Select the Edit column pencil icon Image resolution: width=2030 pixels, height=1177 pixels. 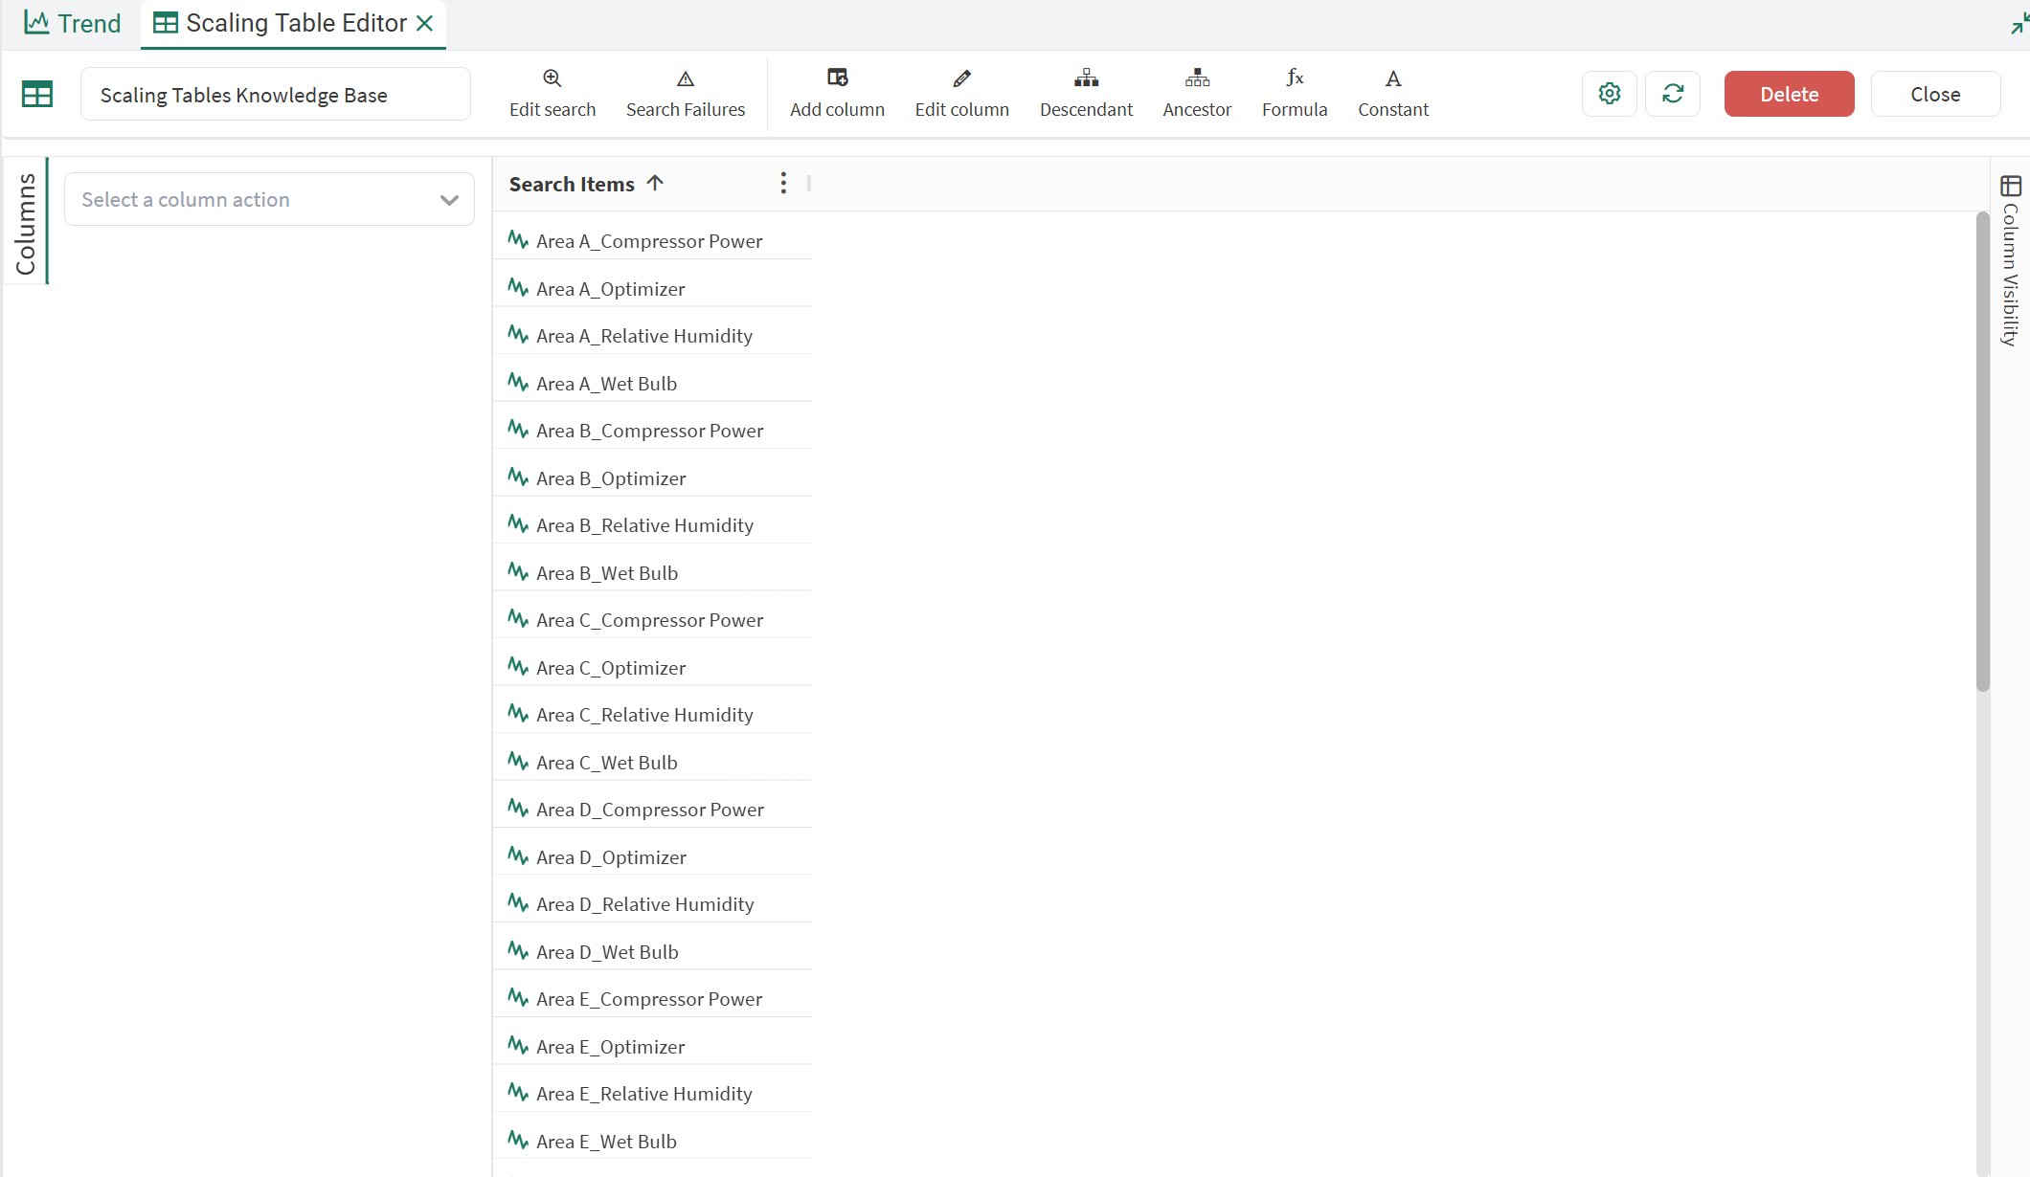pos(961,78)
